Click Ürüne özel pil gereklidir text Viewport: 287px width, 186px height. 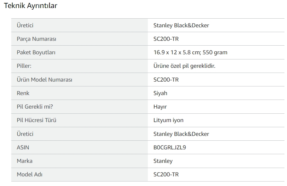click(x=184, y=66)
